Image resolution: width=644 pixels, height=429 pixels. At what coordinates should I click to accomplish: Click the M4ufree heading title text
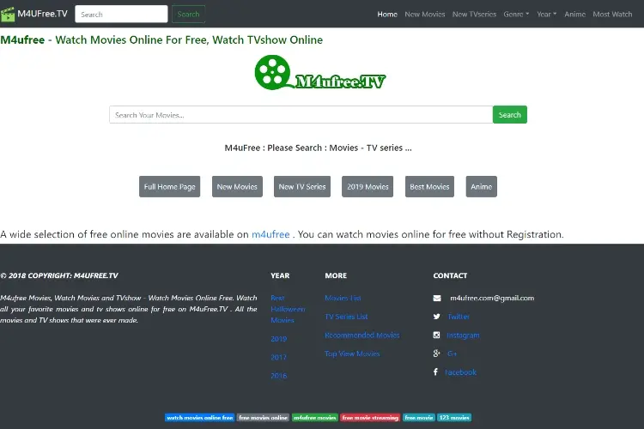coord(161,39)
